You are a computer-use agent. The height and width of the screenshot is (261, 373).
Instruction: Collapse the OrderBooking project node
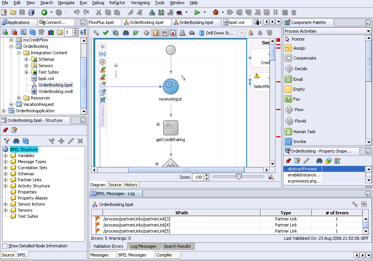click(11, 46)
